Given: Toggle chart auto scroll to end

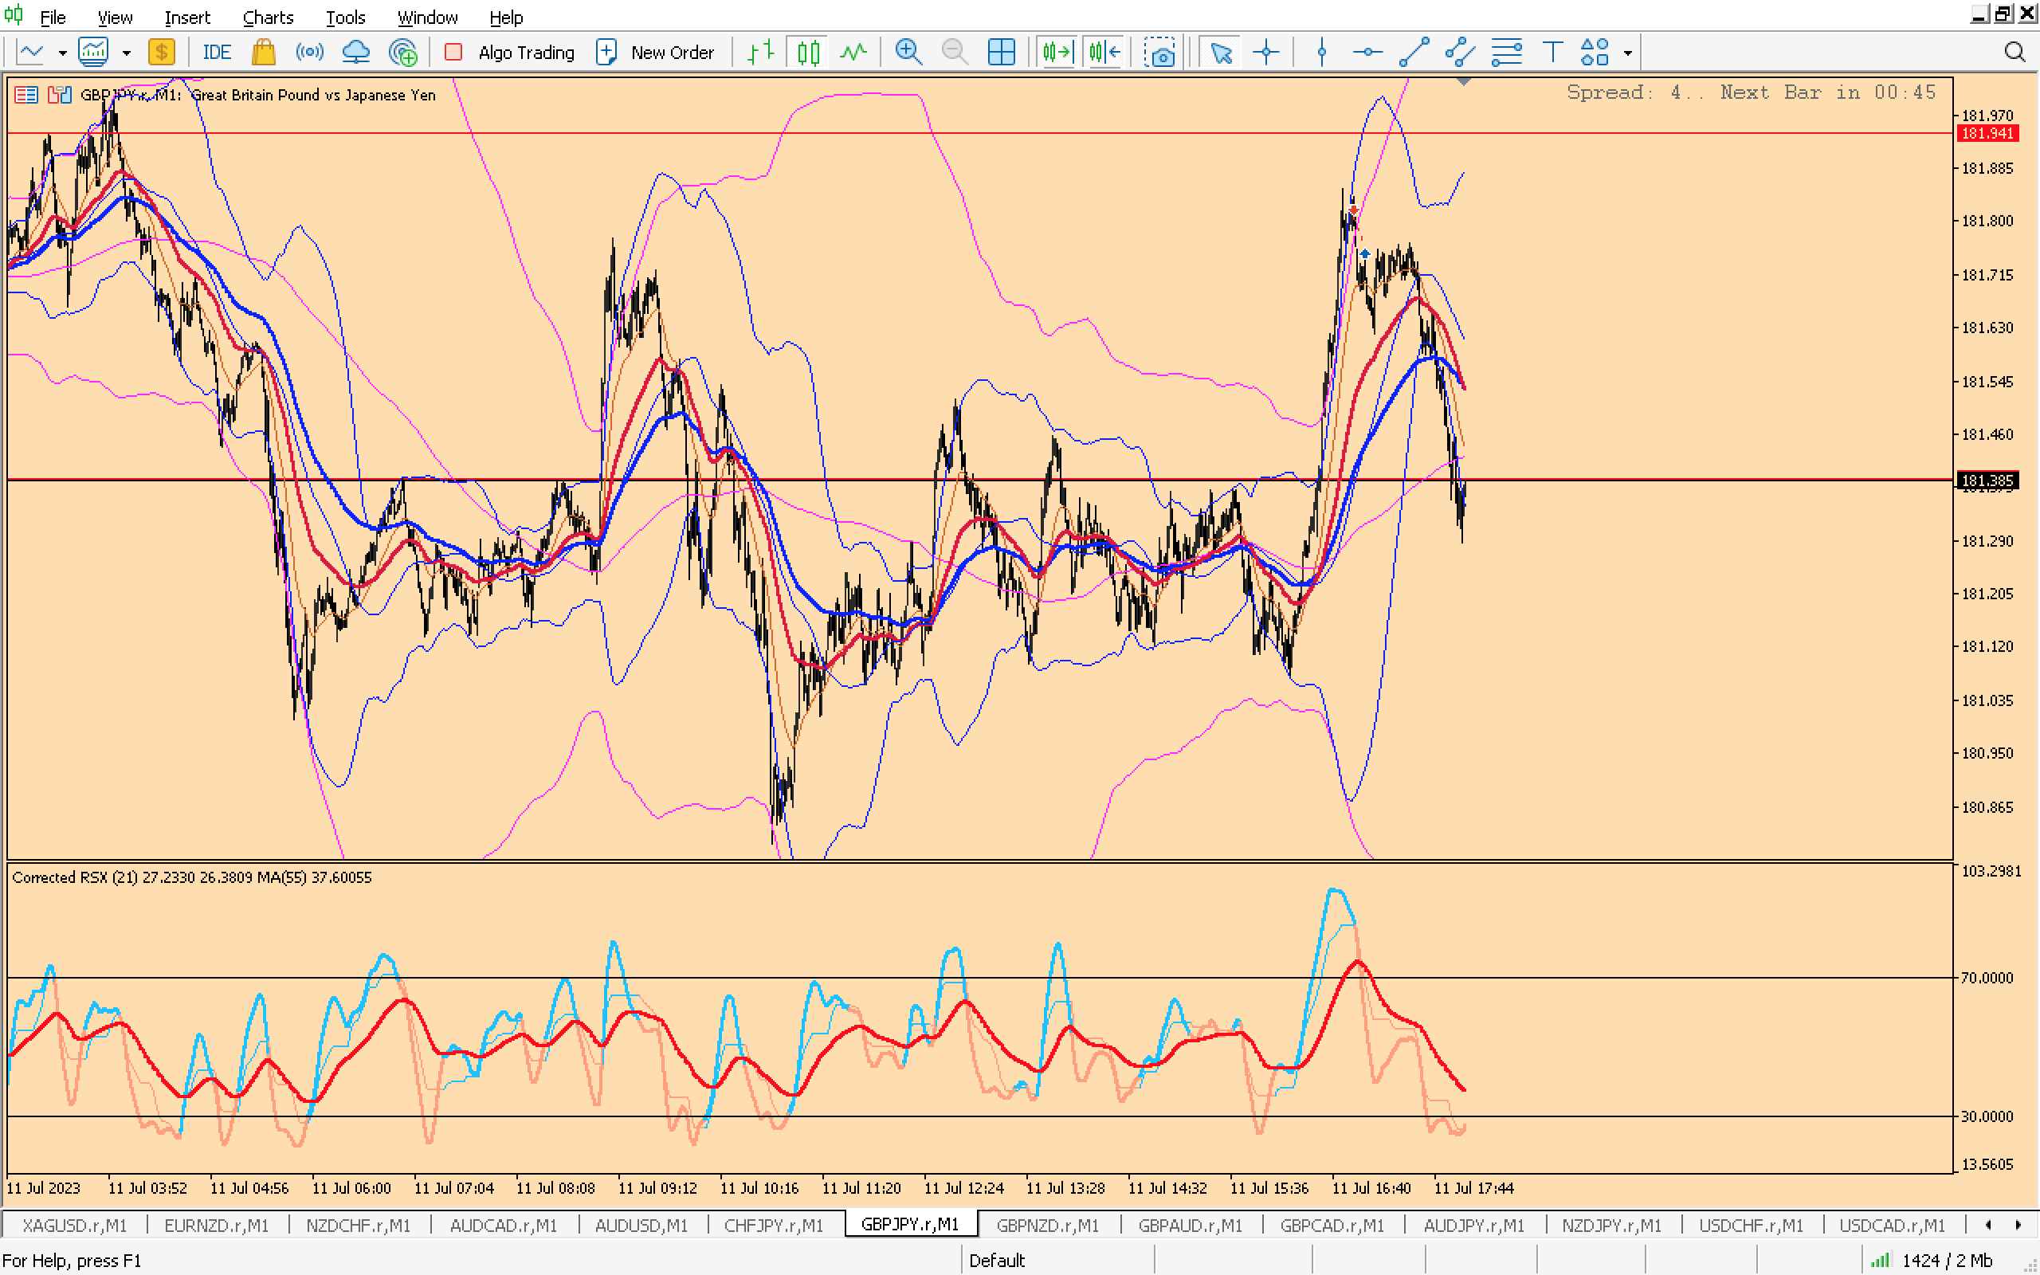Looking at the screenshot, I should tap(1056, 53).
